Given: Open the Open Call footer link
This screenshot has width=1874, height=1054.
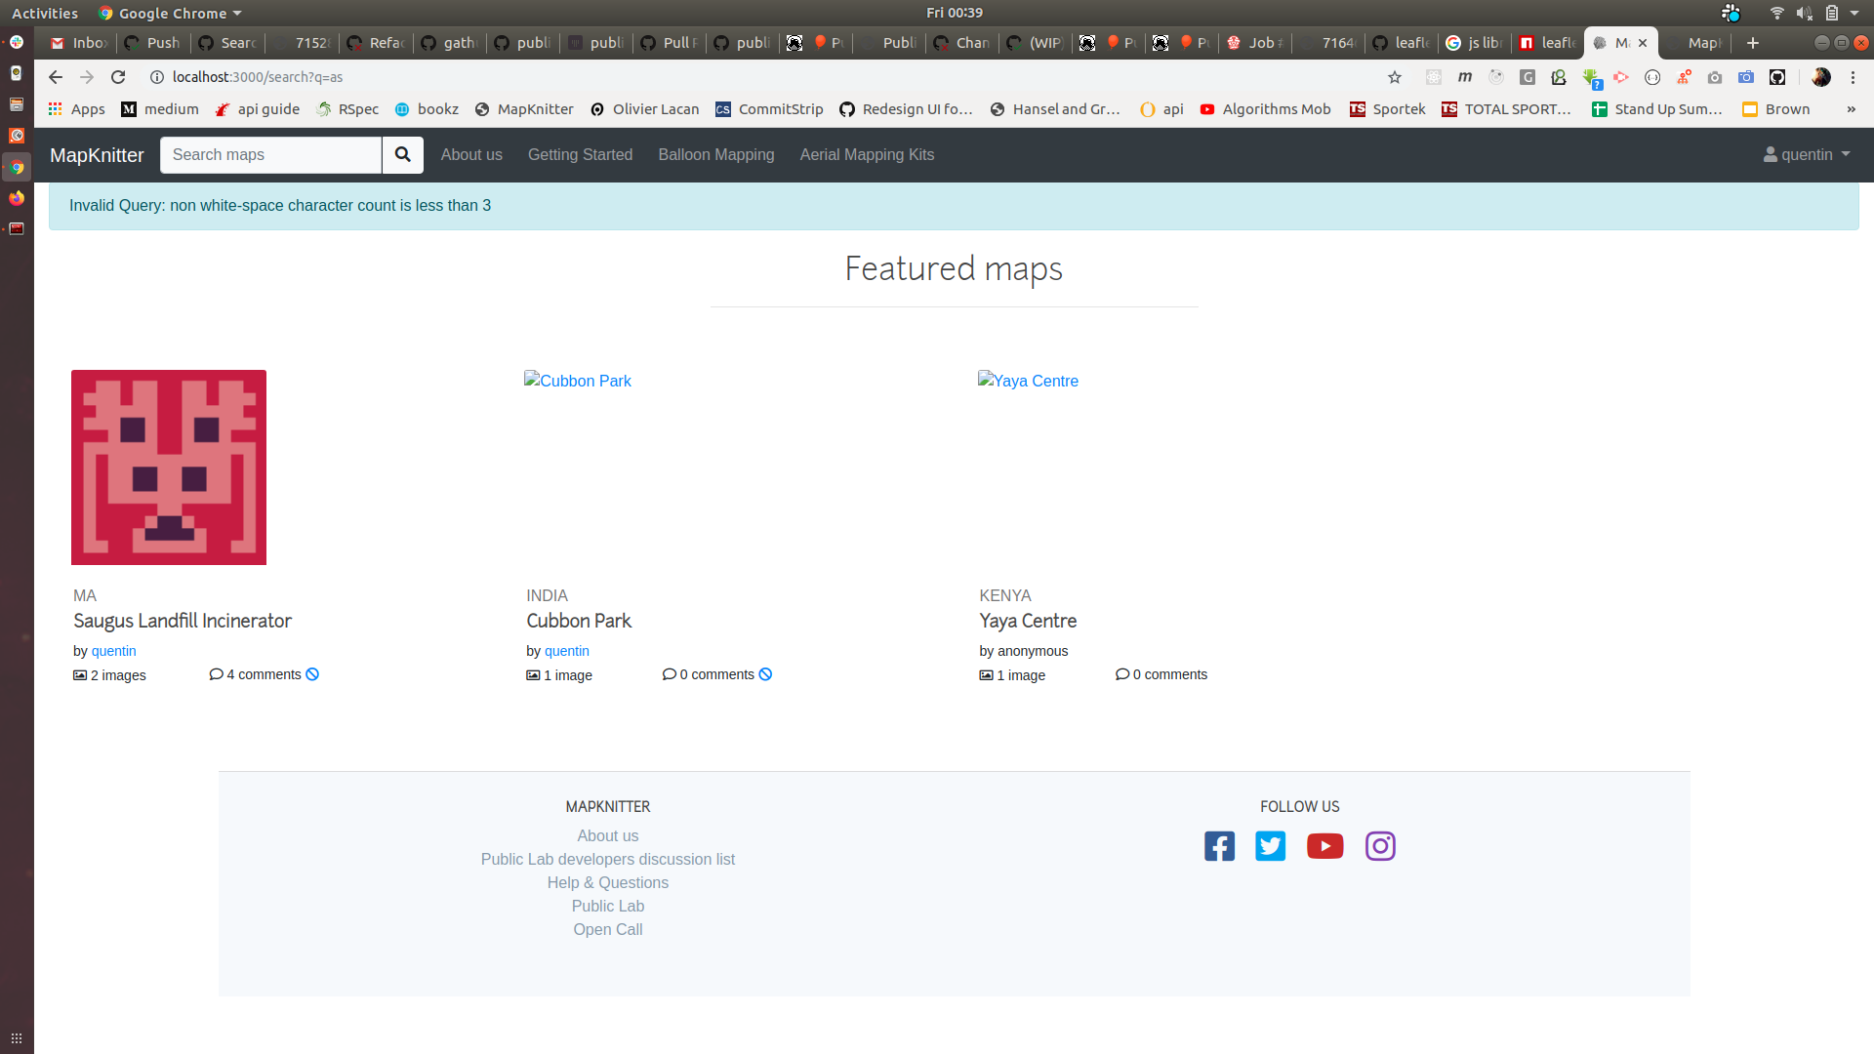Looking at the screenshot, I should tap(607, 929).
